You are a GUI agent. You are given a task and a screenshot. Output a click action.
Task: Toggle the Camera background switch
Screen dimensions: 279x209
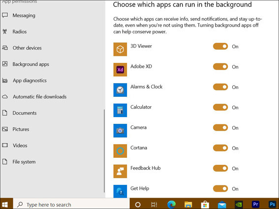220,127
